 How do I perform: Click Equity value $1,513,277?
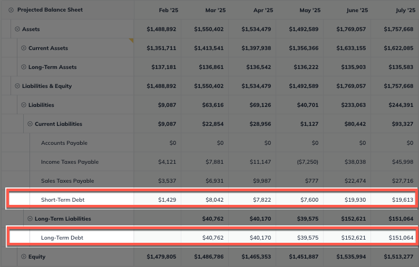tap(398, 256)
